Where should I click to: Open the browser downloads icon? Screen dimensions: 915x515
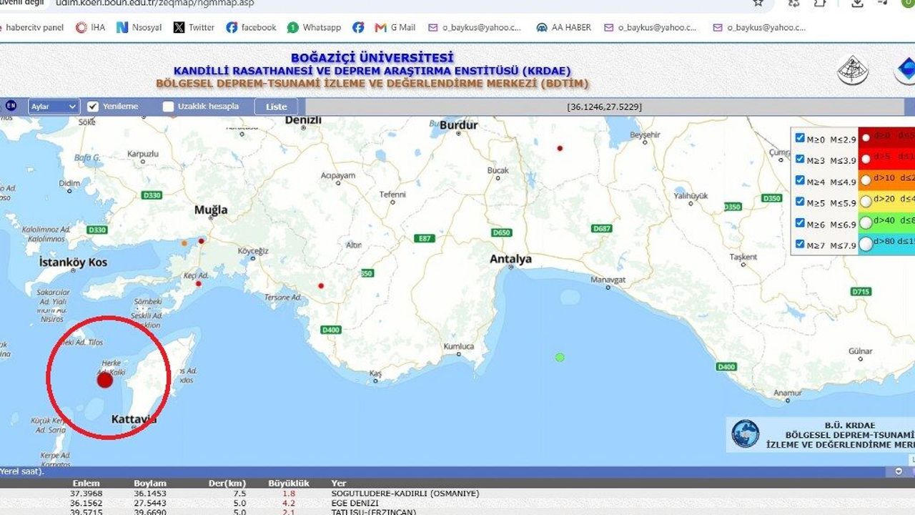857,3
